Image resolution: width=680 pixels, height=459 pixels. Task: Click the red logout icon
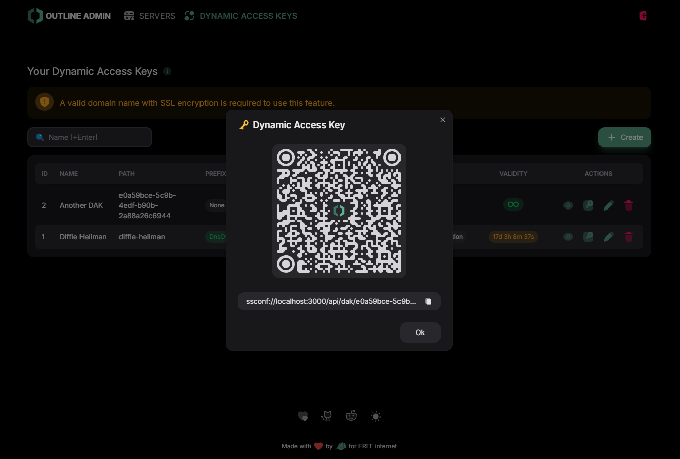point(643,16)
